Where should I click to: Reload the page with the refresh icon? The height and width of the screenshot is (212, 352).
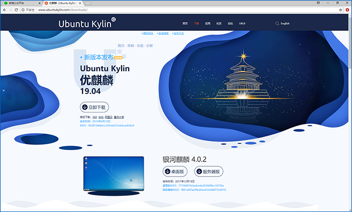pos(16,10)
